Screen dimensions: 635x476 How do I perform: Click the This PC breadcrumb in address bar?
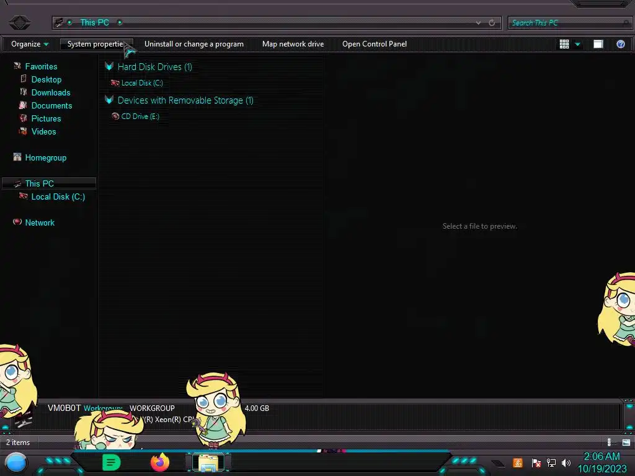click(94, 23)
